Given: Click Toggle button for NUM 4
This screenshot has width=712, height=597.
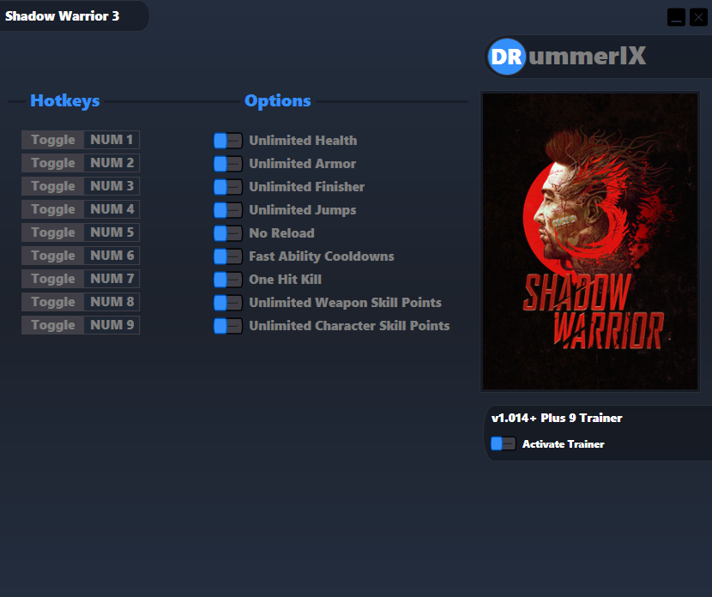Looking at the screenshot, I should tap(52, 209).
